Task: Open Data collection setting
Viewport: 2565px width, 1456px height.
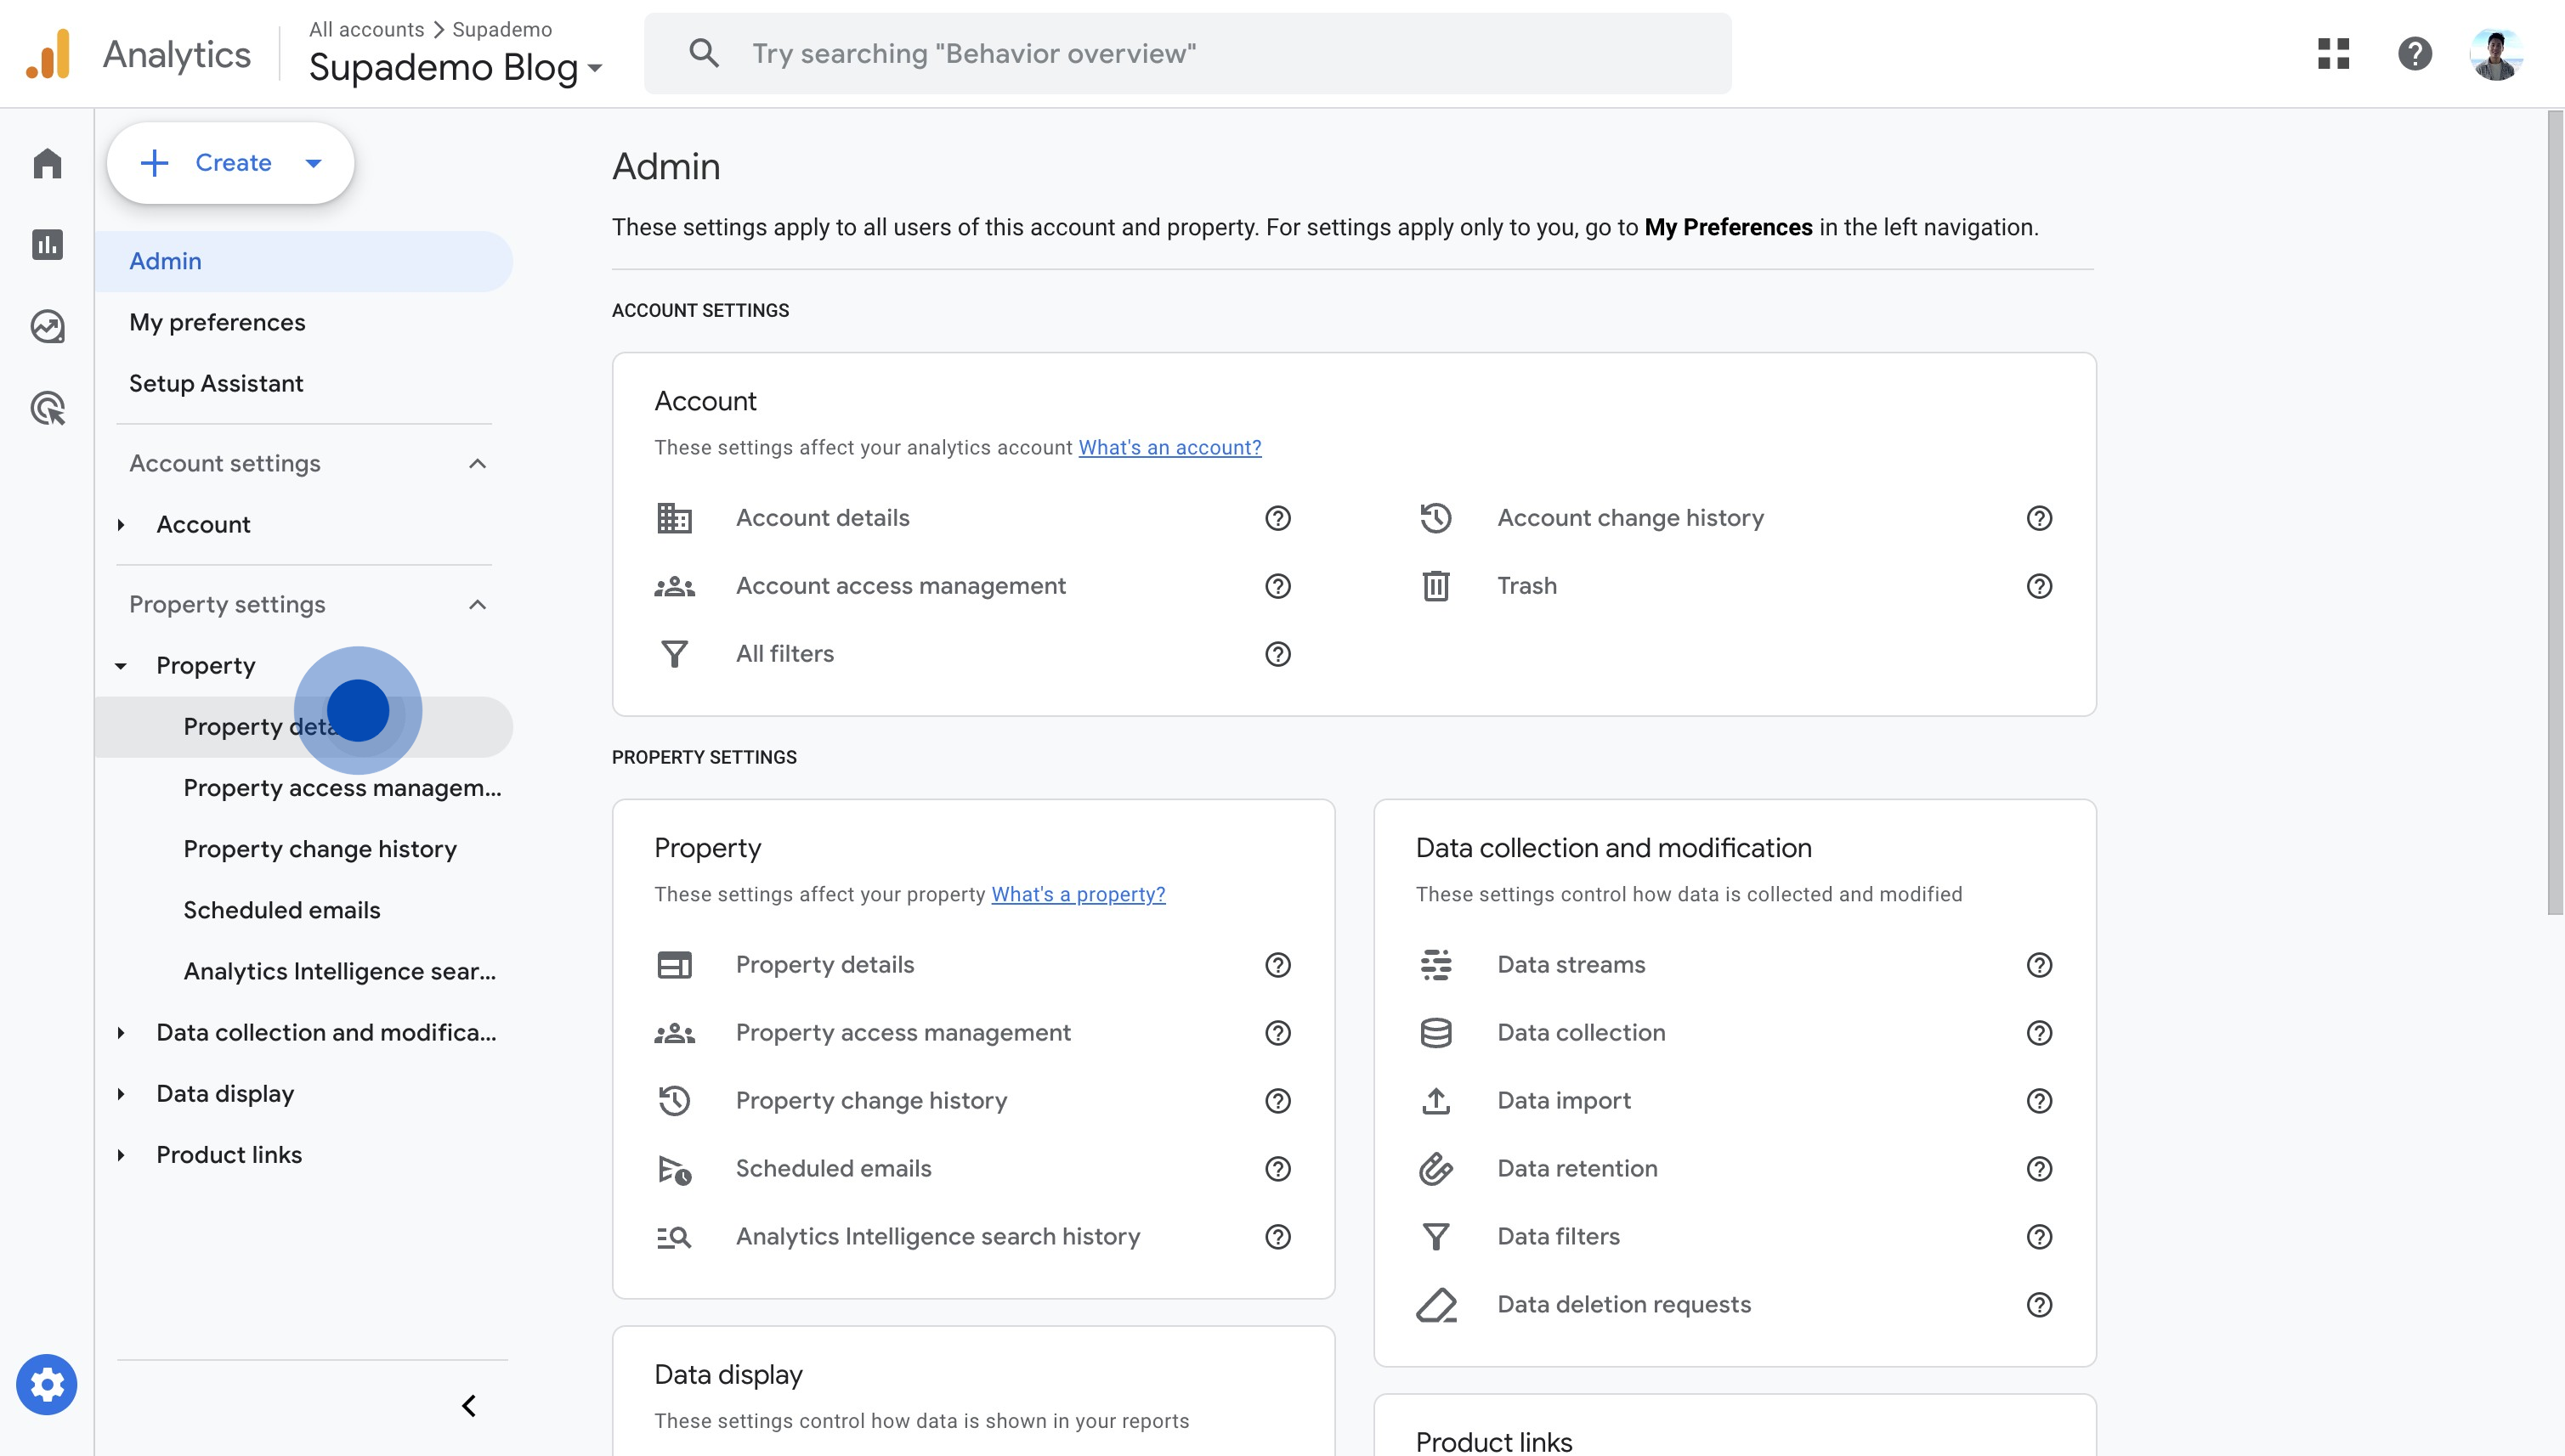Action: tap(1581, 1033)
